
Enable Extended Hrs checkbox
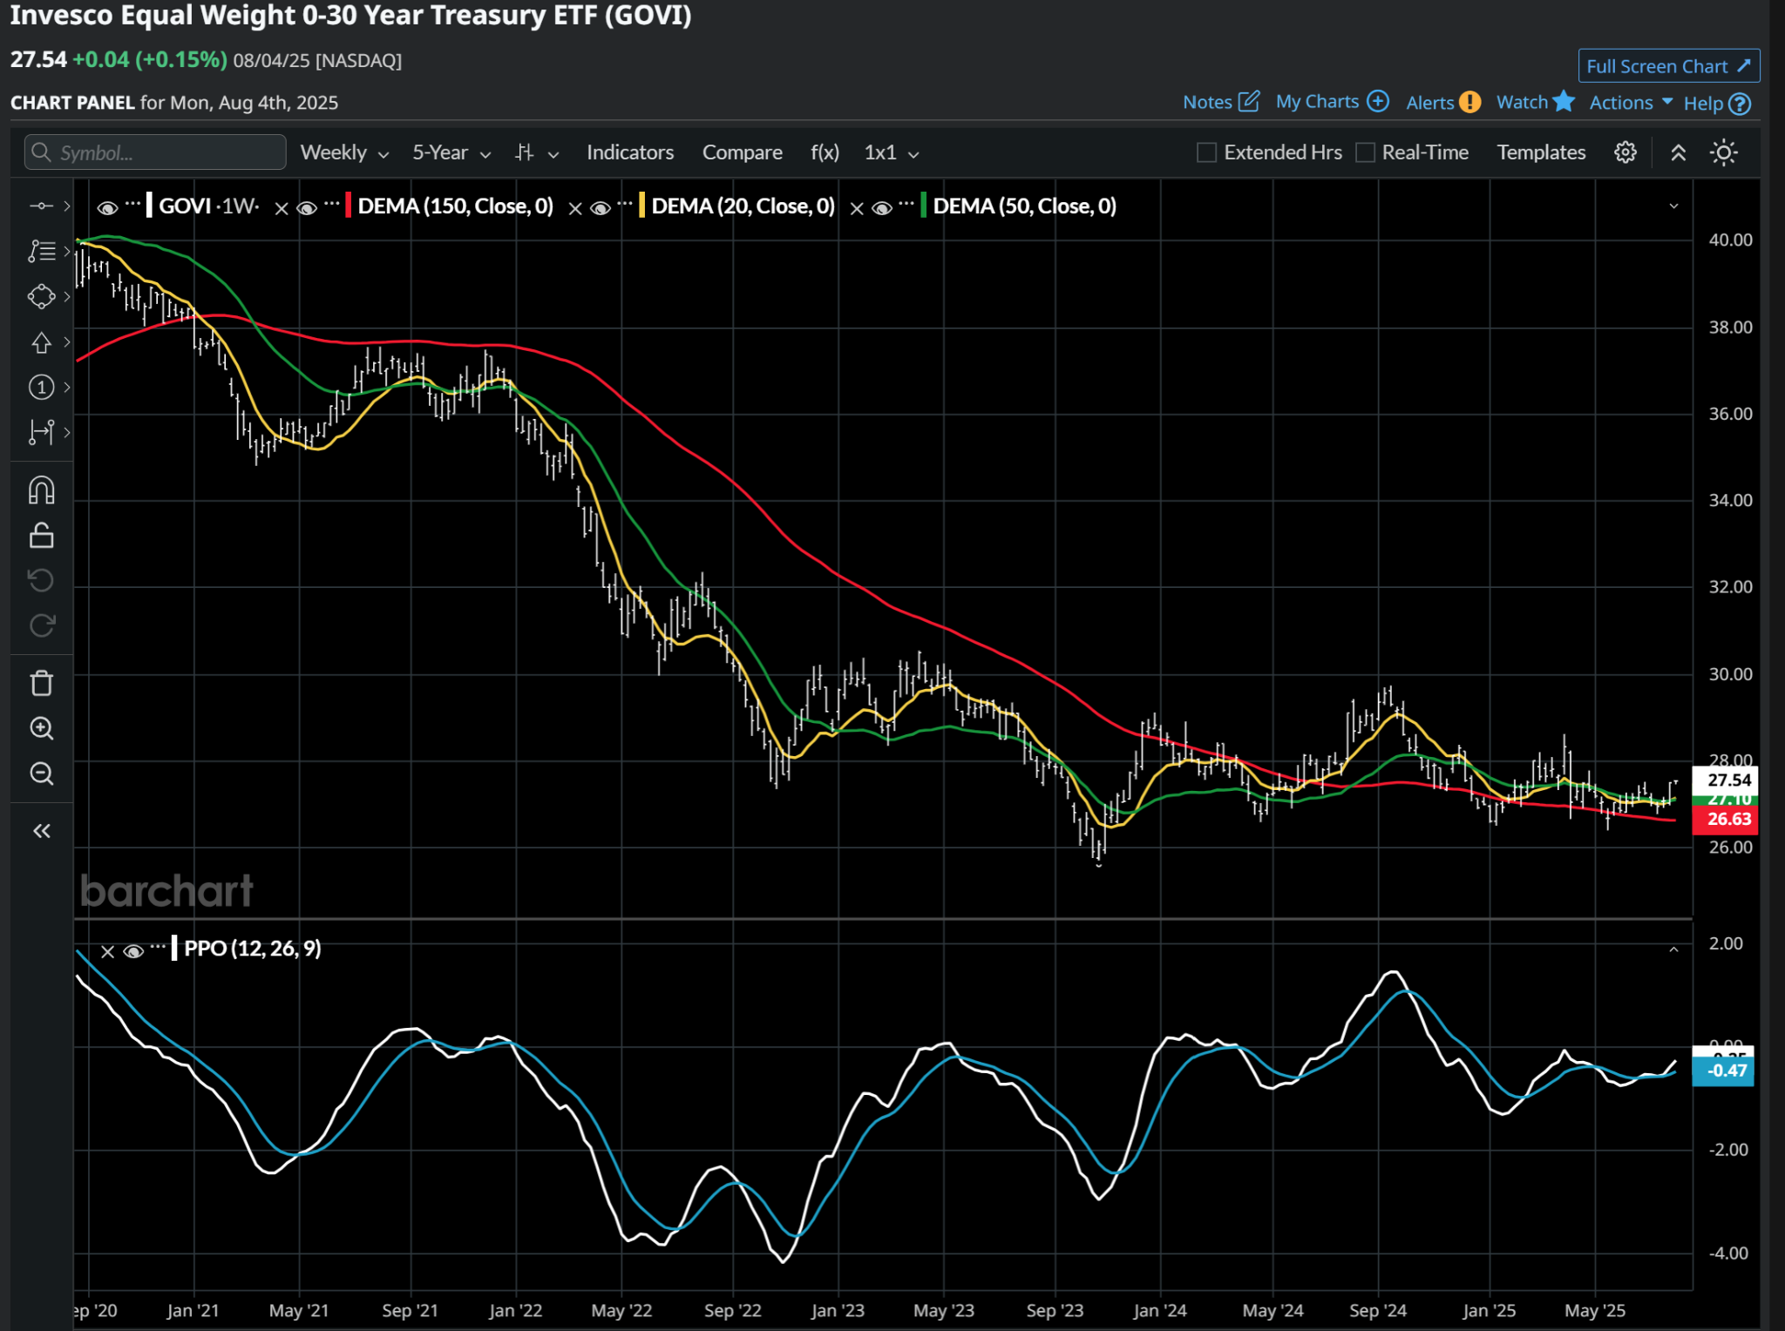click(x=1206, y=152)
